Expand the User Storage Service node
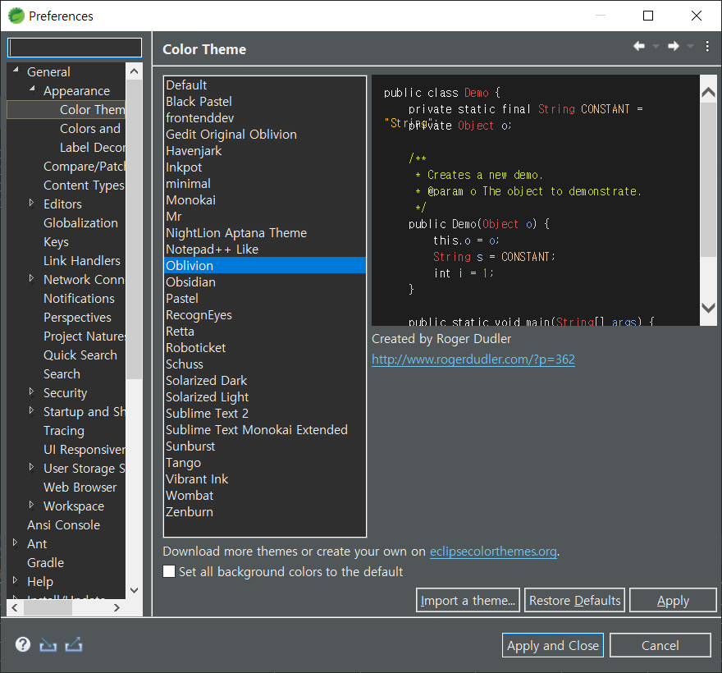 [31, 467]
